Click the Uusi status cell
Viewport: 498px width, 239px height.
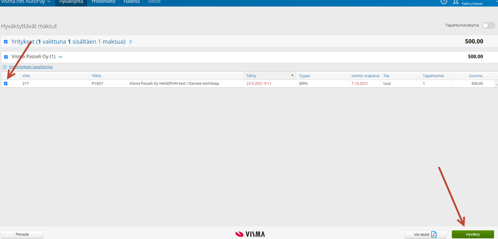[400, 84]
